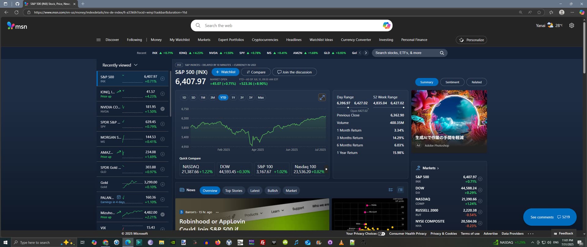Image resolution: width=587 pixels, height=247 pixels.
Task: Show more Quick Compare indices
Action: coord(326,169)
